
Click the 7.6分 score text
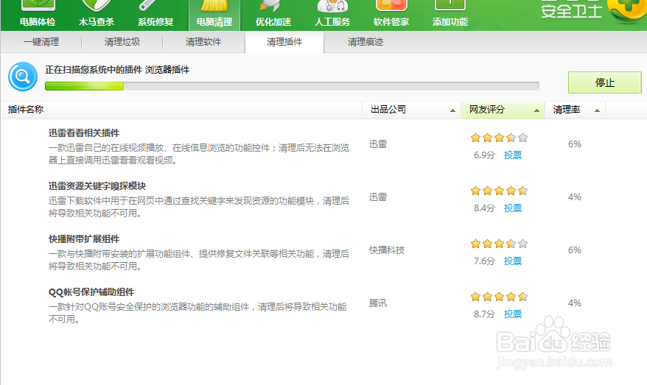[484, 261]
